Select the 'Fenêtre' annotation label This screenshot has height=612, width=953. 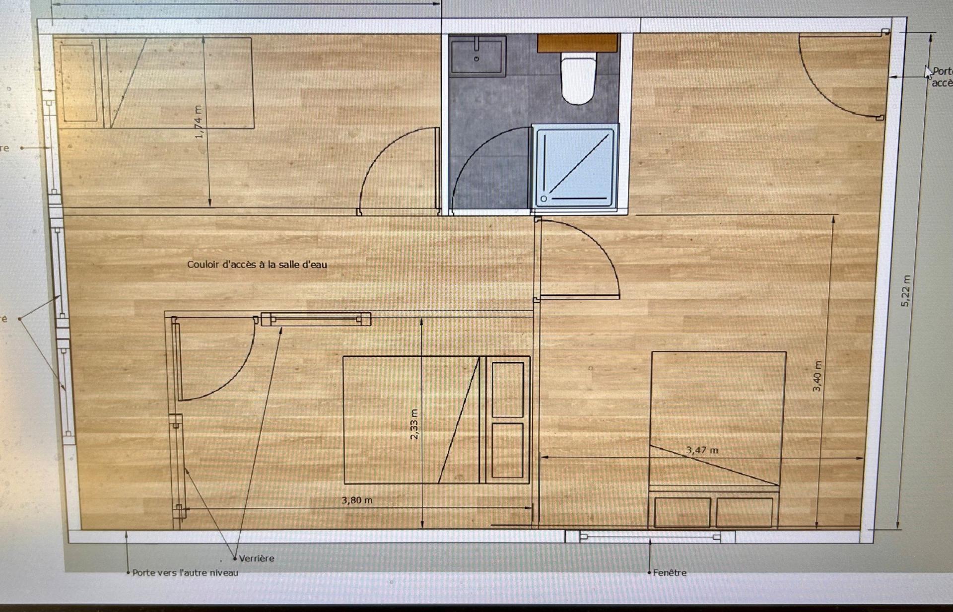point(670,573)
